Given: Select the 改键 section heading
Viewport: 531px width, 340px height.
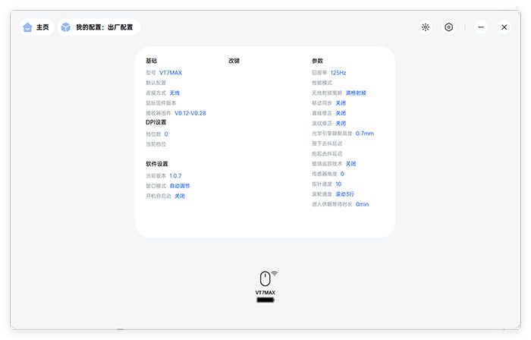Looking at the screenshot, I should 234,61.
